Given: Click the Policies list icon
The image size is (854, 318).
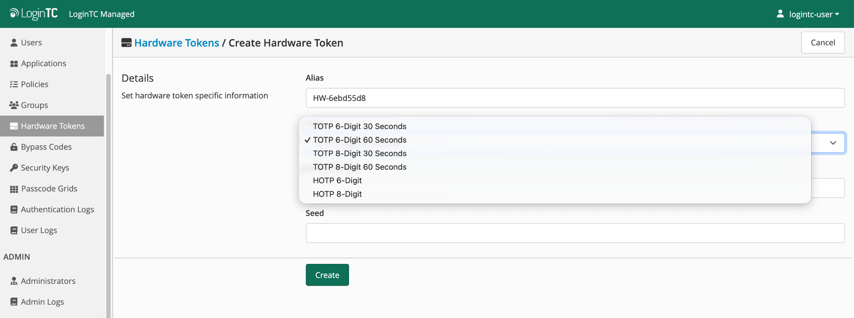Looking at the screenshot, I should point(14,84).
